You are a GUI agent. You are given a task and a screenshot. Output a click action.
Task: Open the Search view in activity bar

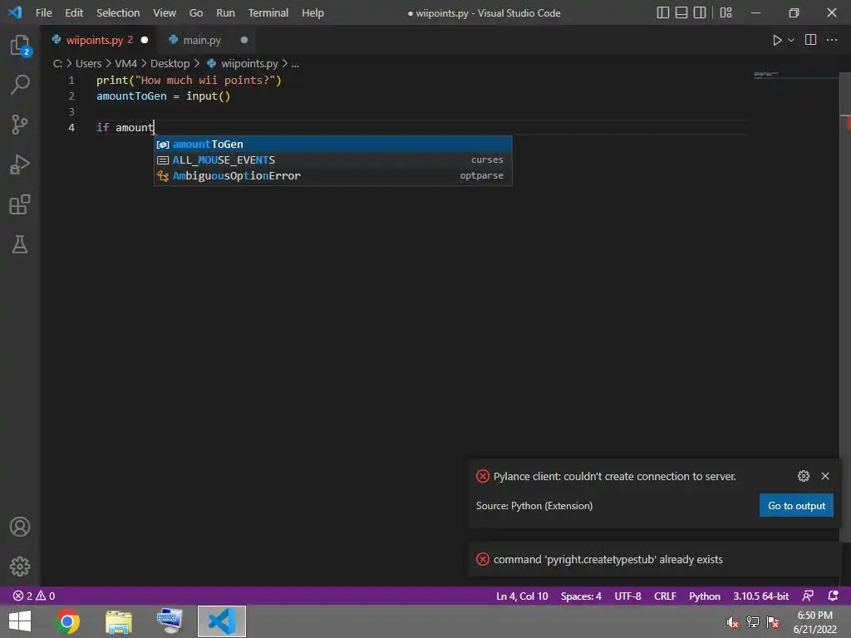coord(20,84)
